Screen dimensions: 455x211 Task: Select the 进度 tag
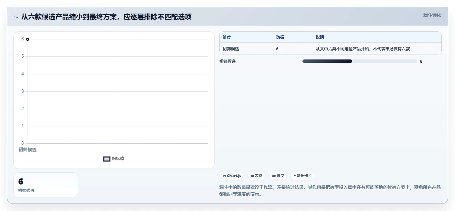pos(278,176)
